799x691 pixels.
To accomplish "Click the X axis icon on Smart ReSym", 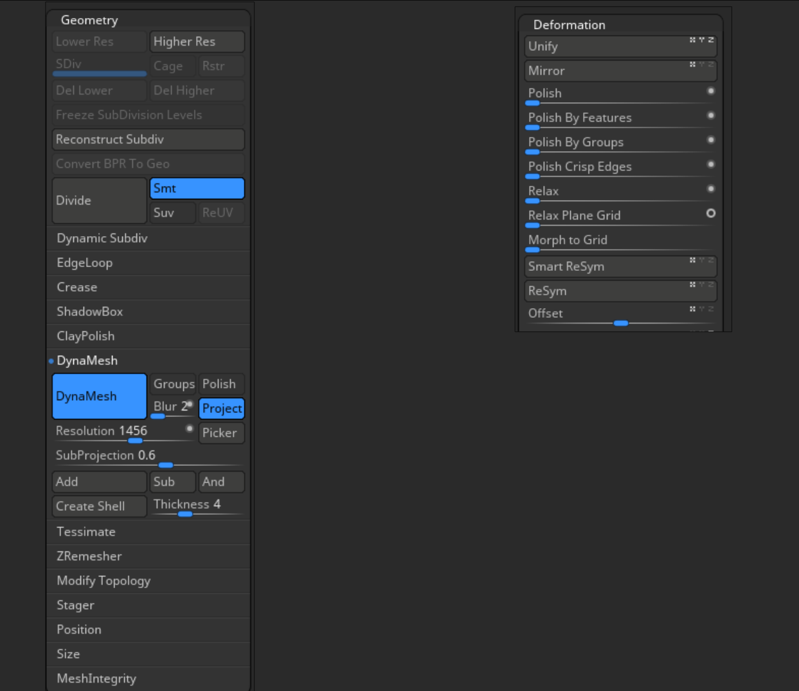I will coord(692,260).
